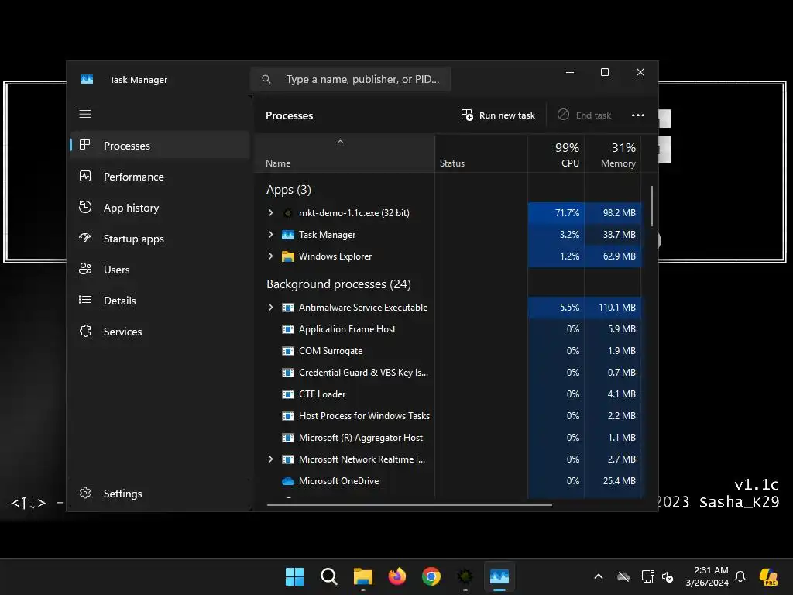This screenshot has width=793, height=595.
Task: Expand the Windows Explorer process group
Action: (x=270, y=256)
